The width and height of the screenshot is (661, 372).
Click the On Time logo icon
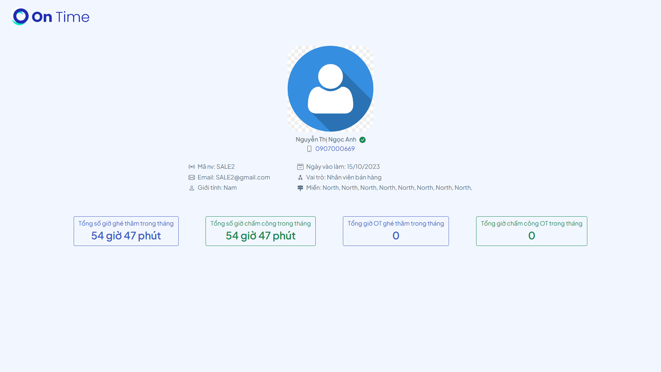click(20, 17)
